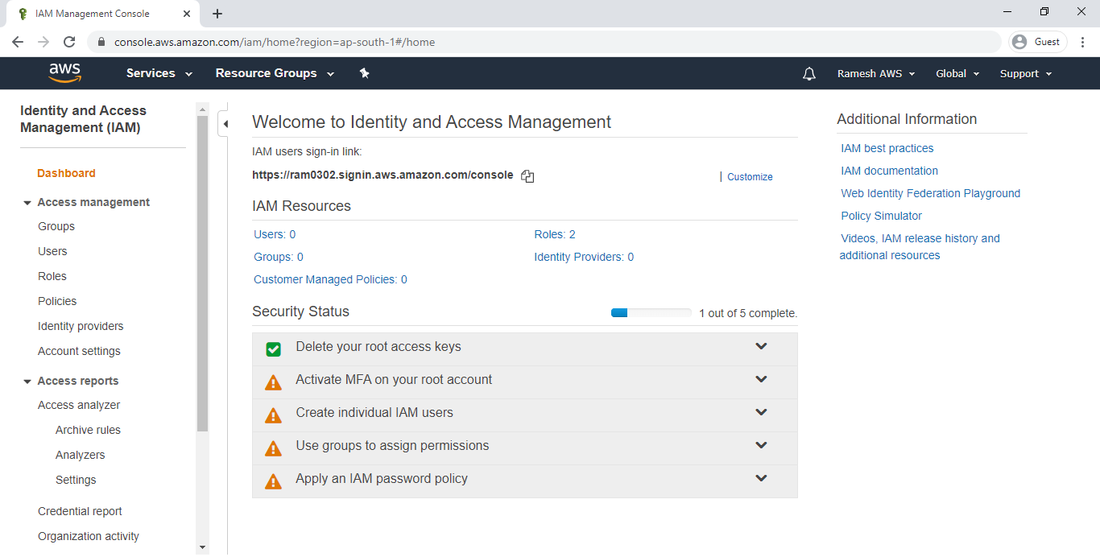Open Policies in the sidebar
This screenshot has height=557, width=1100.
pos(57,301)
